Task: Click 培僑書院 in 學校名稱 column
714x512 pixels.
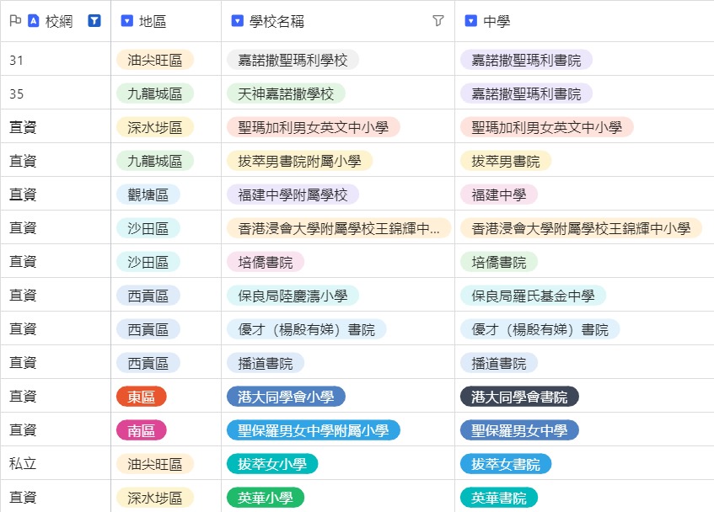Action: pyautogui.click(x=266, y=262)
